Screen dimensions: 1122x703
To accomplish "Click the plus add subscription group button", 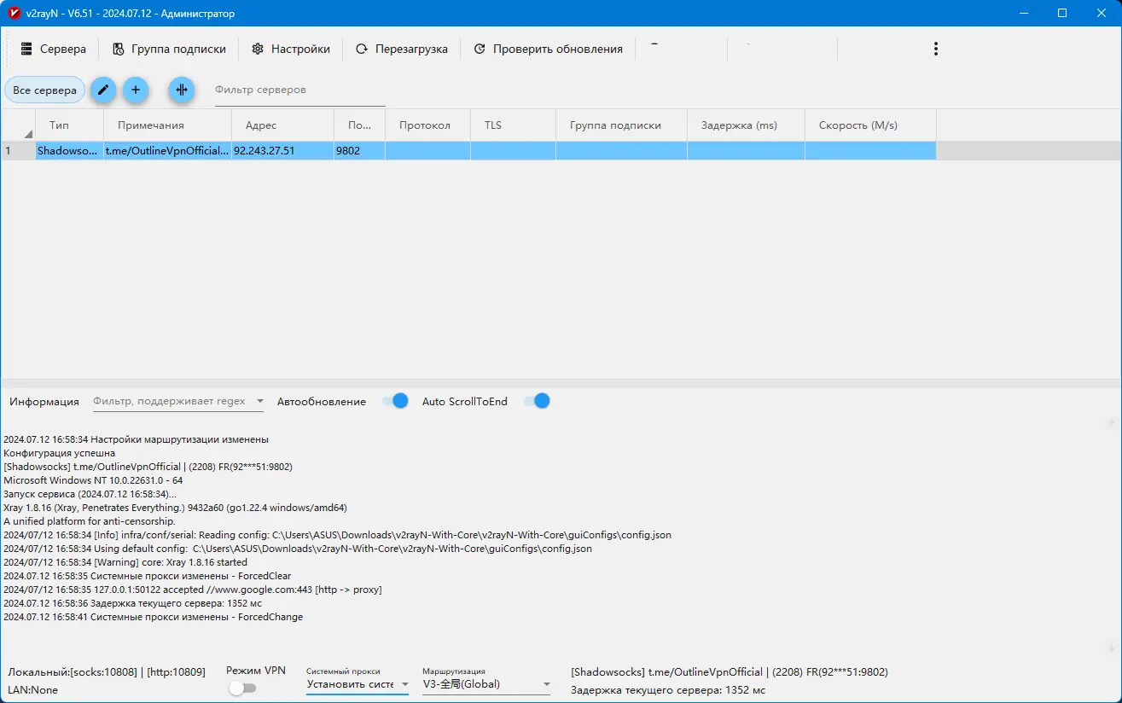I will (x=136, y=90).
